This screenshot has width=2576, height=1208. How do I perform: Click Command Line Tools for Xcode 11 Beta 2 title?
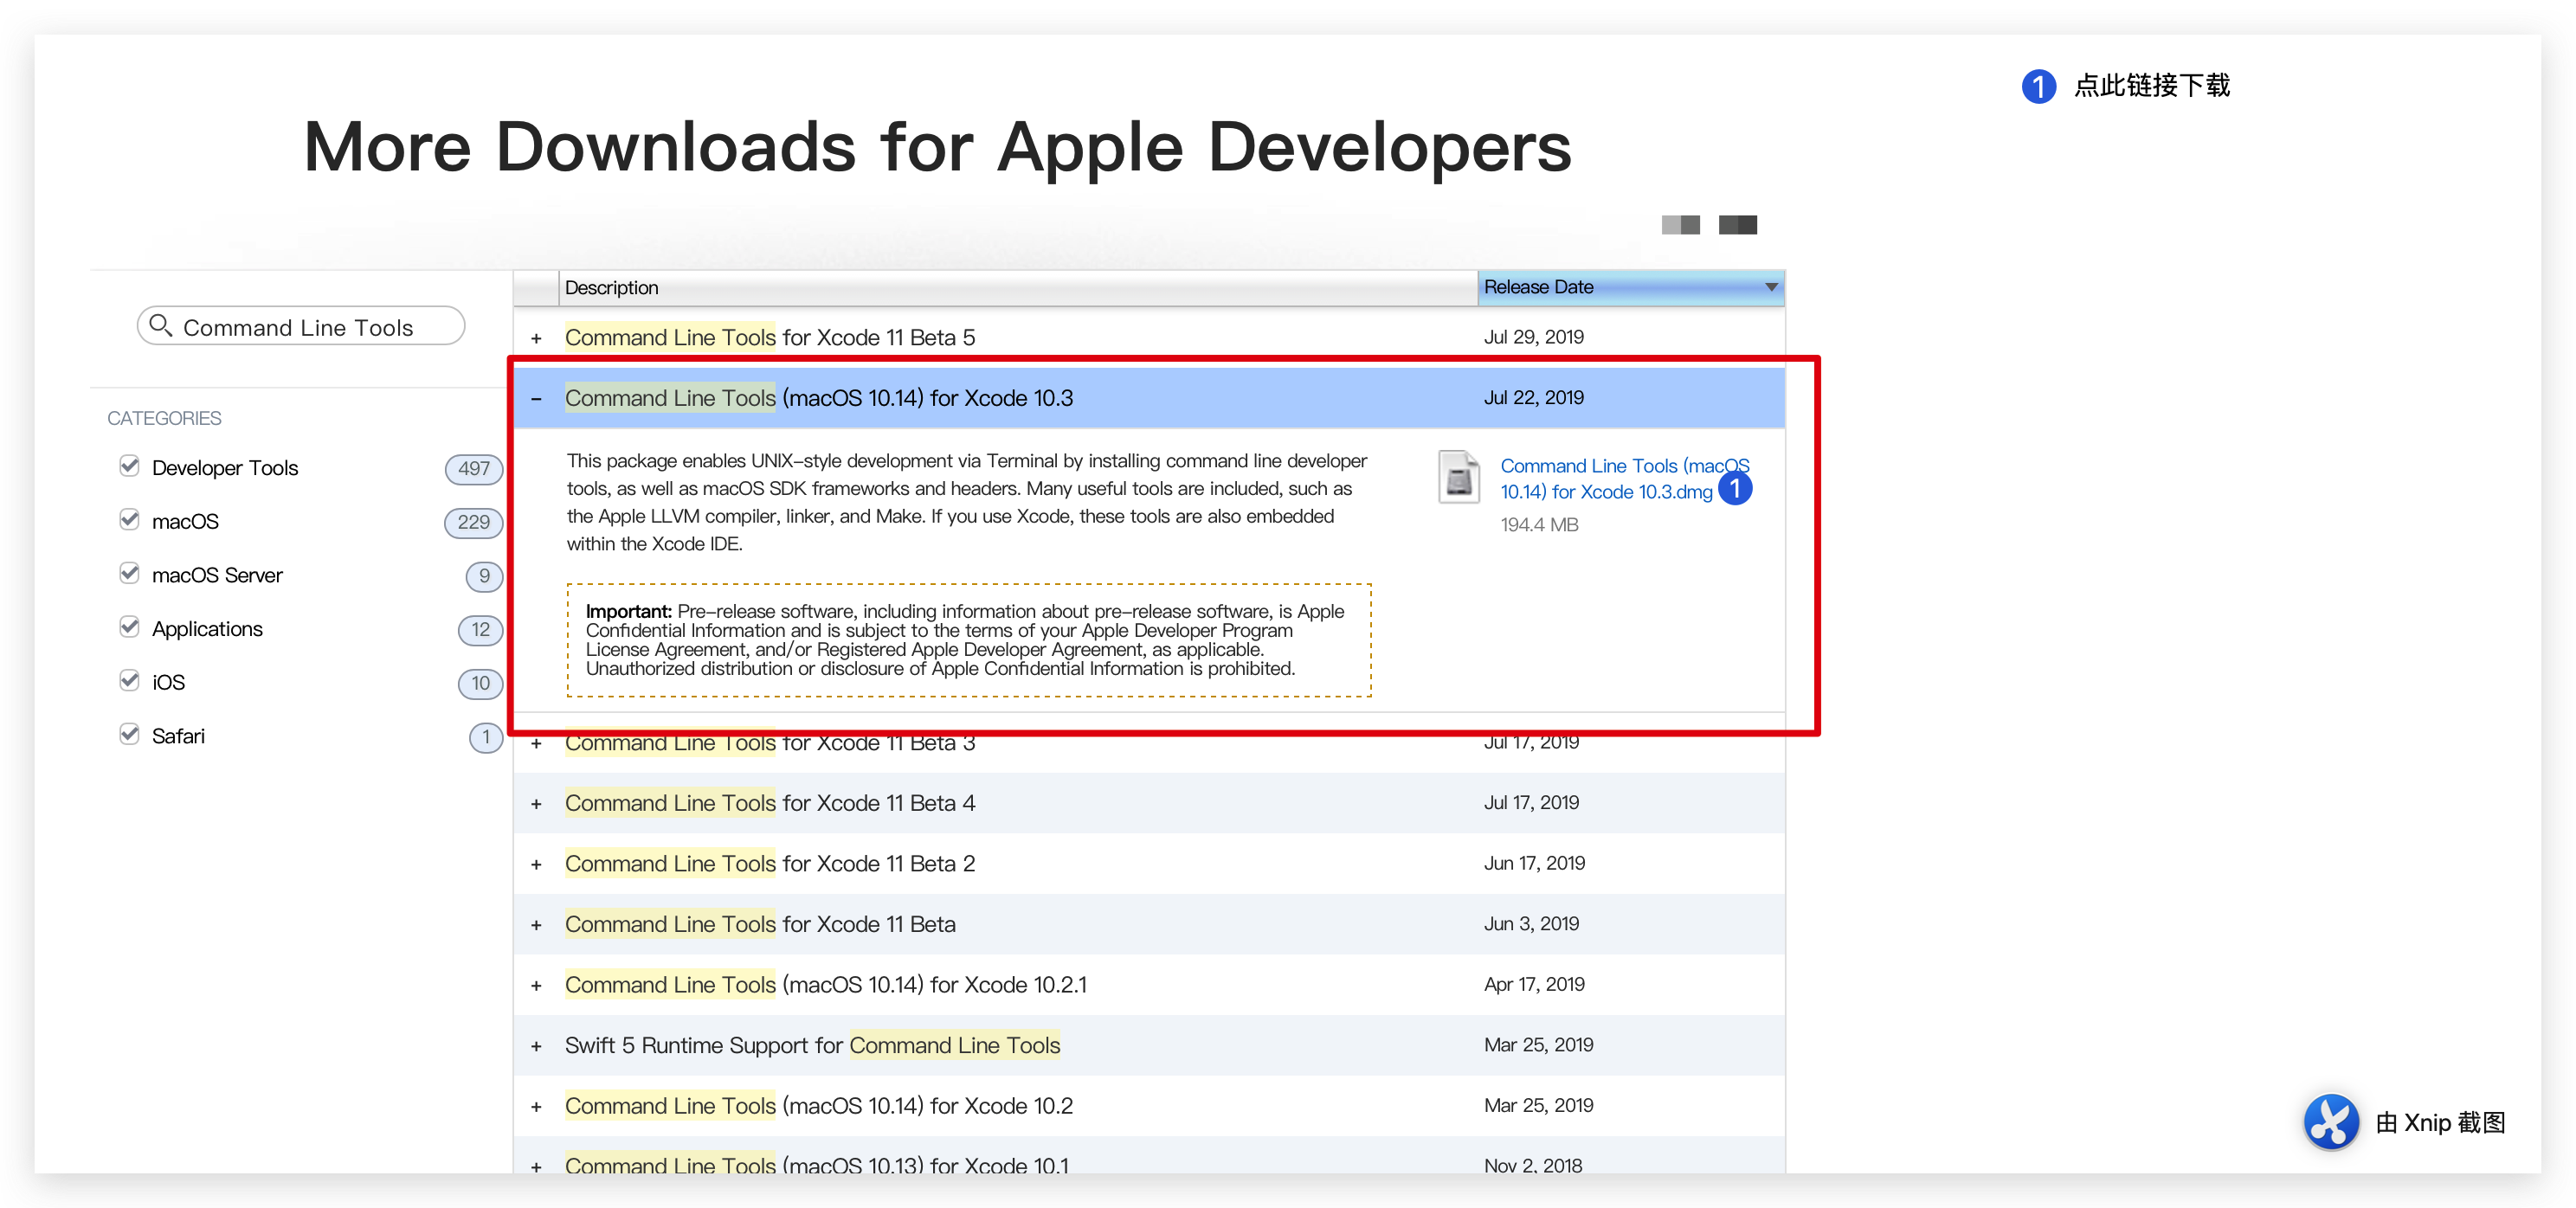(x=770, y=863)
